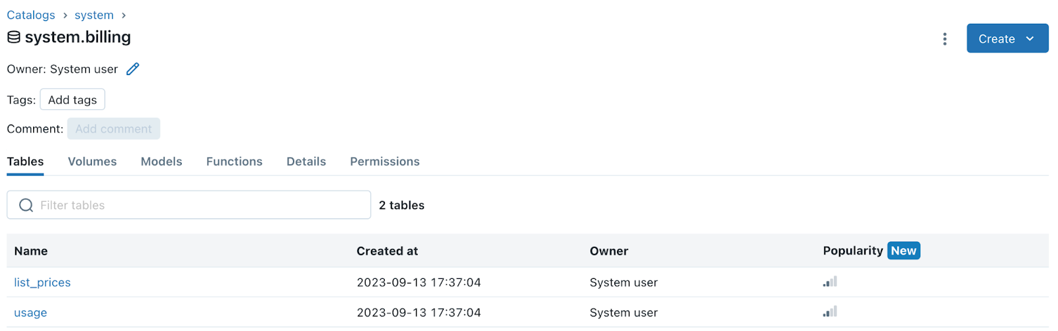Click popularity bars icon for usage
Screen dimensions: 1058x331
(830, 311)
